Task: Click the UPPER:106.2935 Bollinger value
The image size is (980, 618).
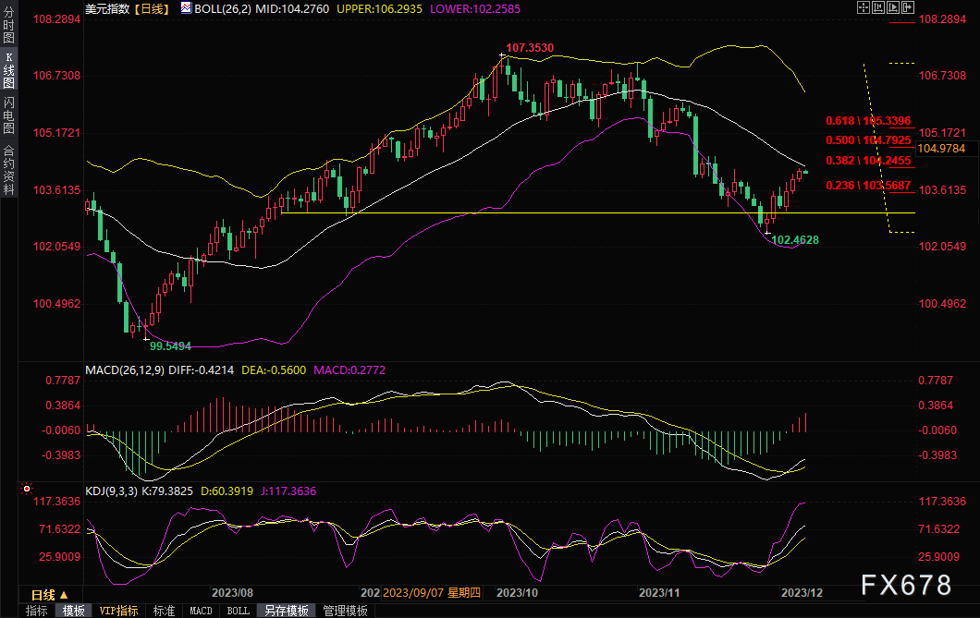Action: point(379,8)
